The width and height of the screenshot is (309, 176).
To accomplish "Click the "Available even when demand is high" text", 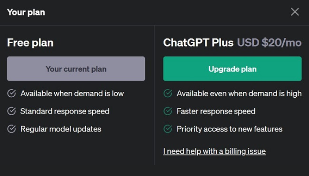I will pos(239,93).
